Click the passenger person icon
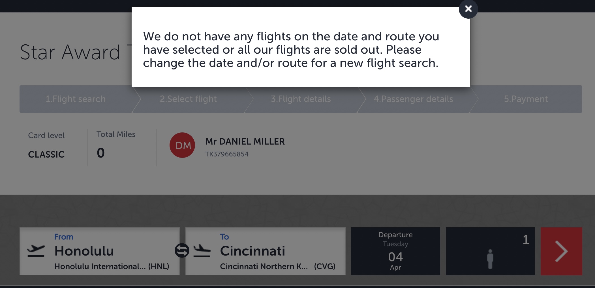 tap(490, 259)
